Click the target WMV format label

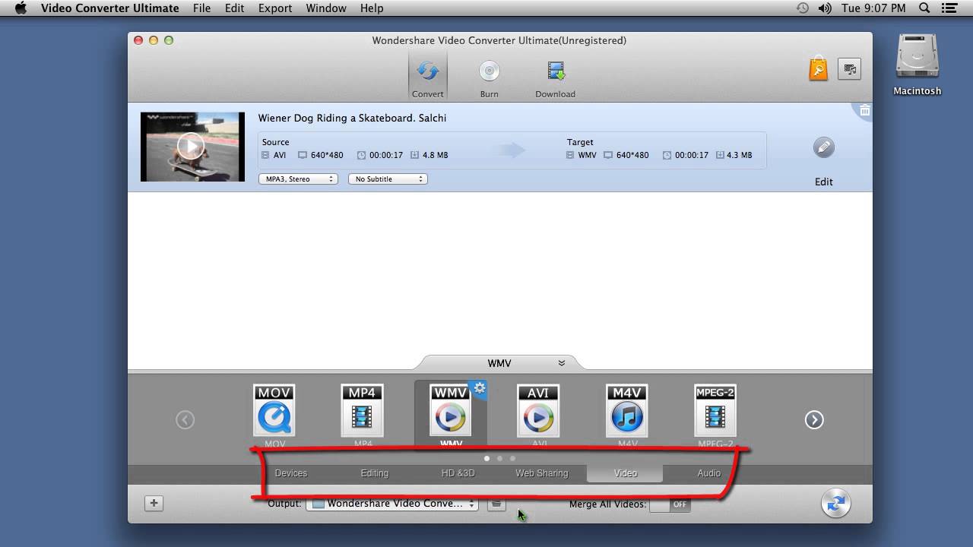[x=587, y=155]
